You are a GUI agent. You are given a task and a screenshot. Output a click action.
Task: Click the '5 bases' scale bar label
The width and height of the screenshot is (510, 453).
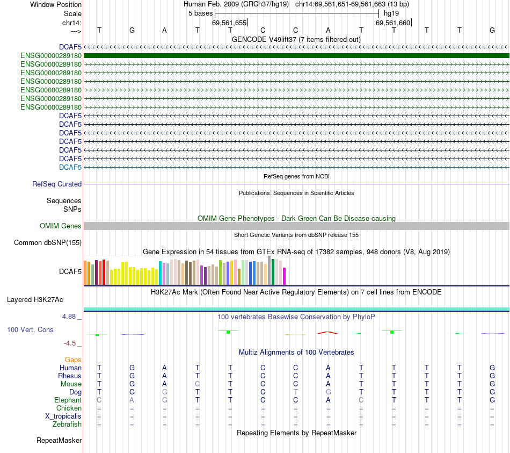(x=200, y=13)
